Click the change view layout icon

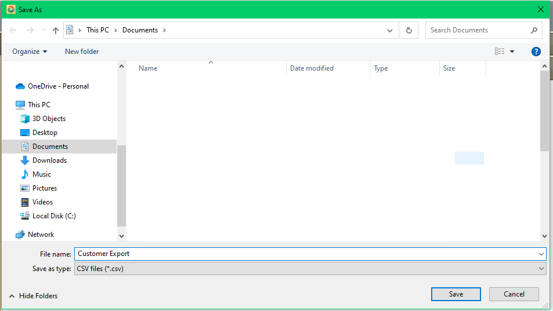pyautogui.click(x=500, y=52)
